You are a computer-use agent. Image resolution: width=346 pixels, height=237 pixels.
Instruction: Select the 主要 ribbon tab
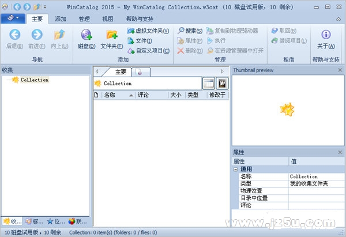point(37,19)
